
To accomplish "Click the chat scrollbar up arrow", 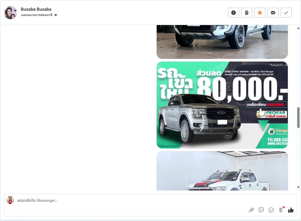I will click(298, 28).
